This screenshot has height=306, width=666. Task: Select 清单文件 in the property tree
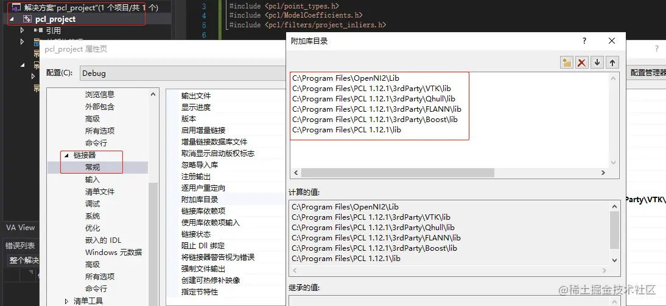(x=100, y=192)
